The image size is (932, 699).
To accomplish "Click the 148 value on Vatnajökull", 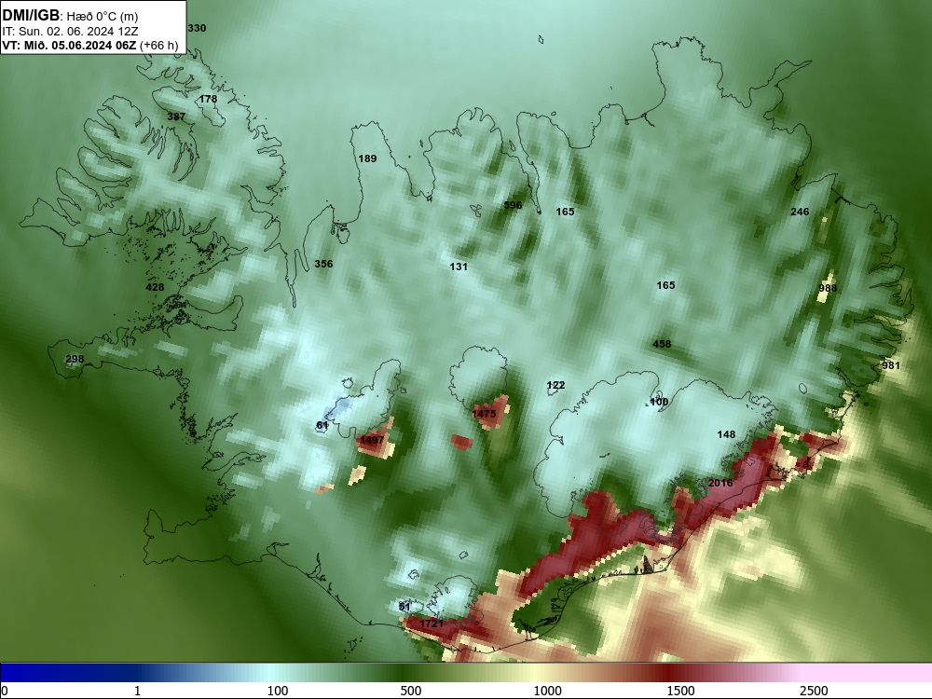I will (x=726, y=434).
